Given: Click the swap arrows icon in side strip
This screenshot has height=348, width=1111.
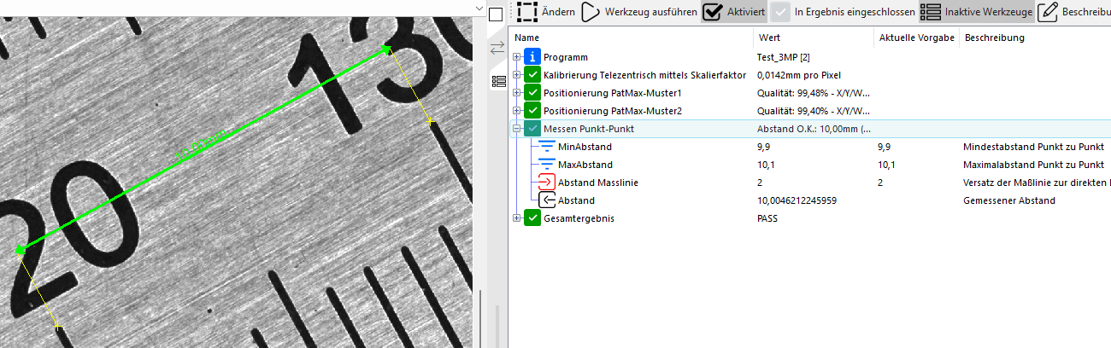Looking at the screenshot, I should 497,49.
